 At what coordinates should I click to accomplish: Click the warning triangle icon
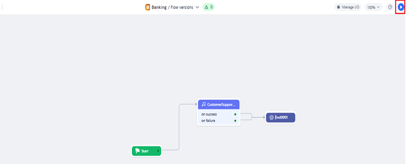(x=206, y=7)
